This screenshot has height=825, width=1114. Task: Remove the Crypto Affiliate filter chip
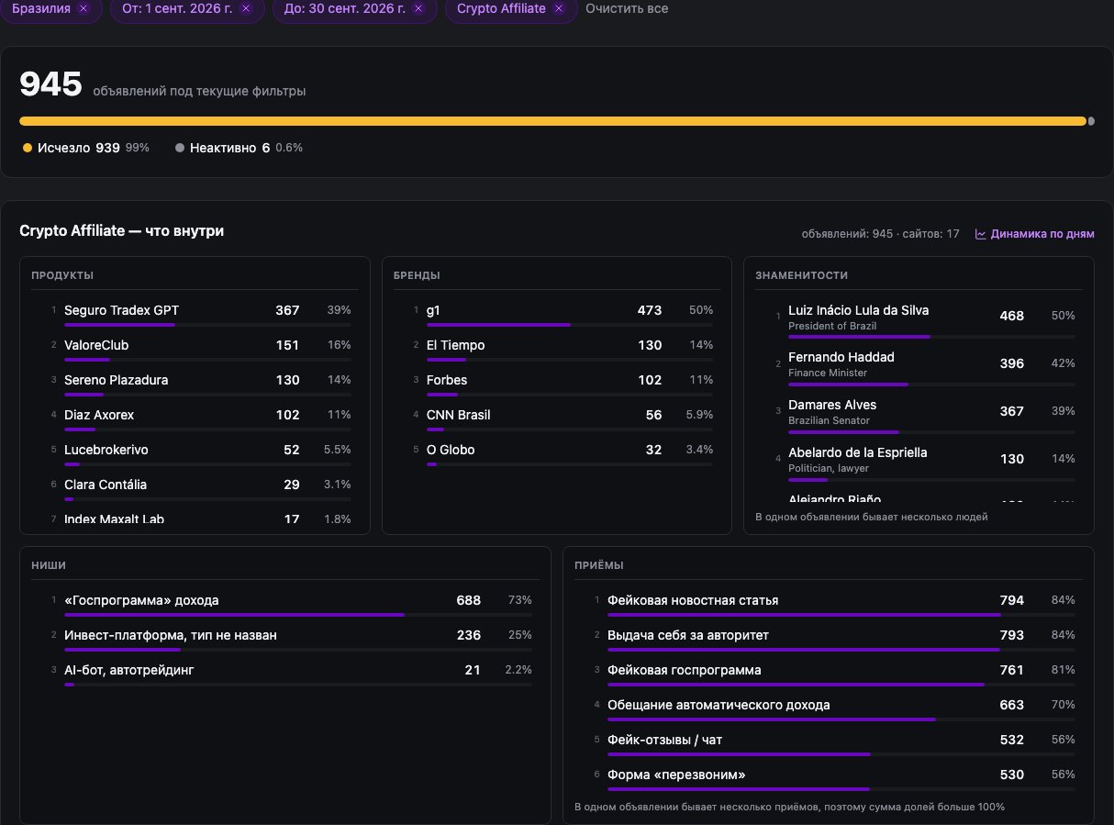[558, 8]
